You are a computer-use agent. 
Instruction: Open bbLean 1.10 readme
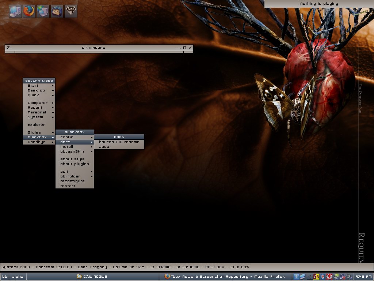[x=119, y=142]
